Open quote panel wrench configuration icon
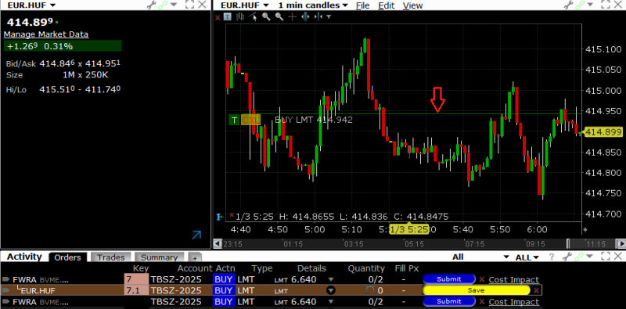Image resolution: width=626 pixels, height=309 pixels. (x=152, y=5)
